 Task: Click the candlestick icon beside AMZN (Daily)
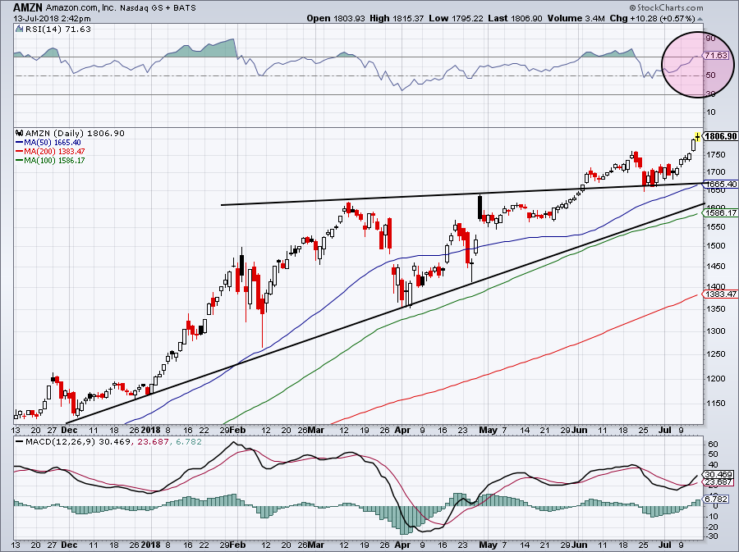tap(20, 134)
